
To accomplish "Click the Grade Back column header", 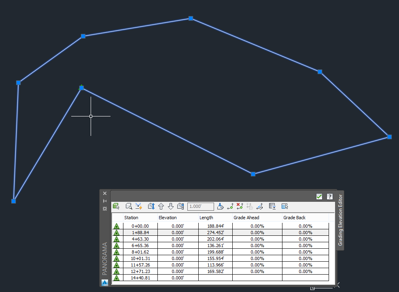I will point(306,218).
